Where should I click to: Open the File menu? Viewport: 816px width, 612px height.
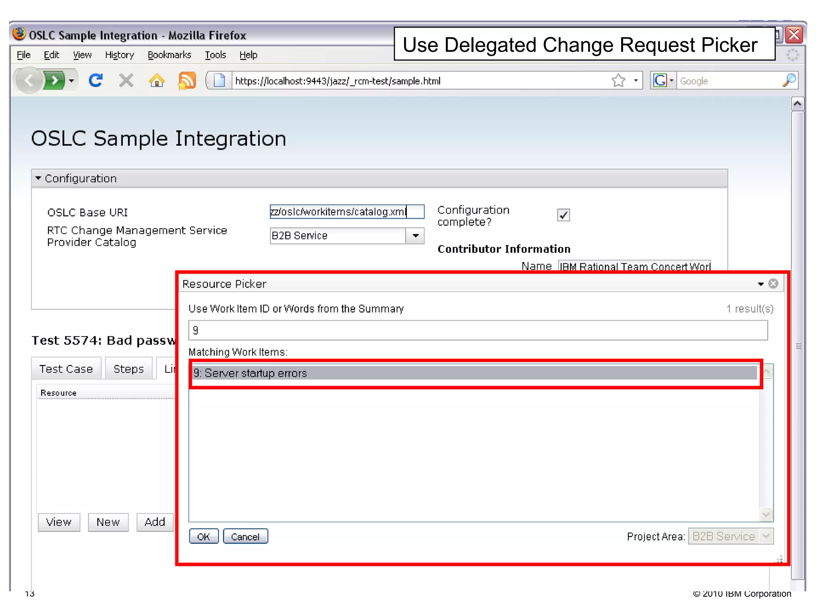pyautogui.click(x=24, y=55)
